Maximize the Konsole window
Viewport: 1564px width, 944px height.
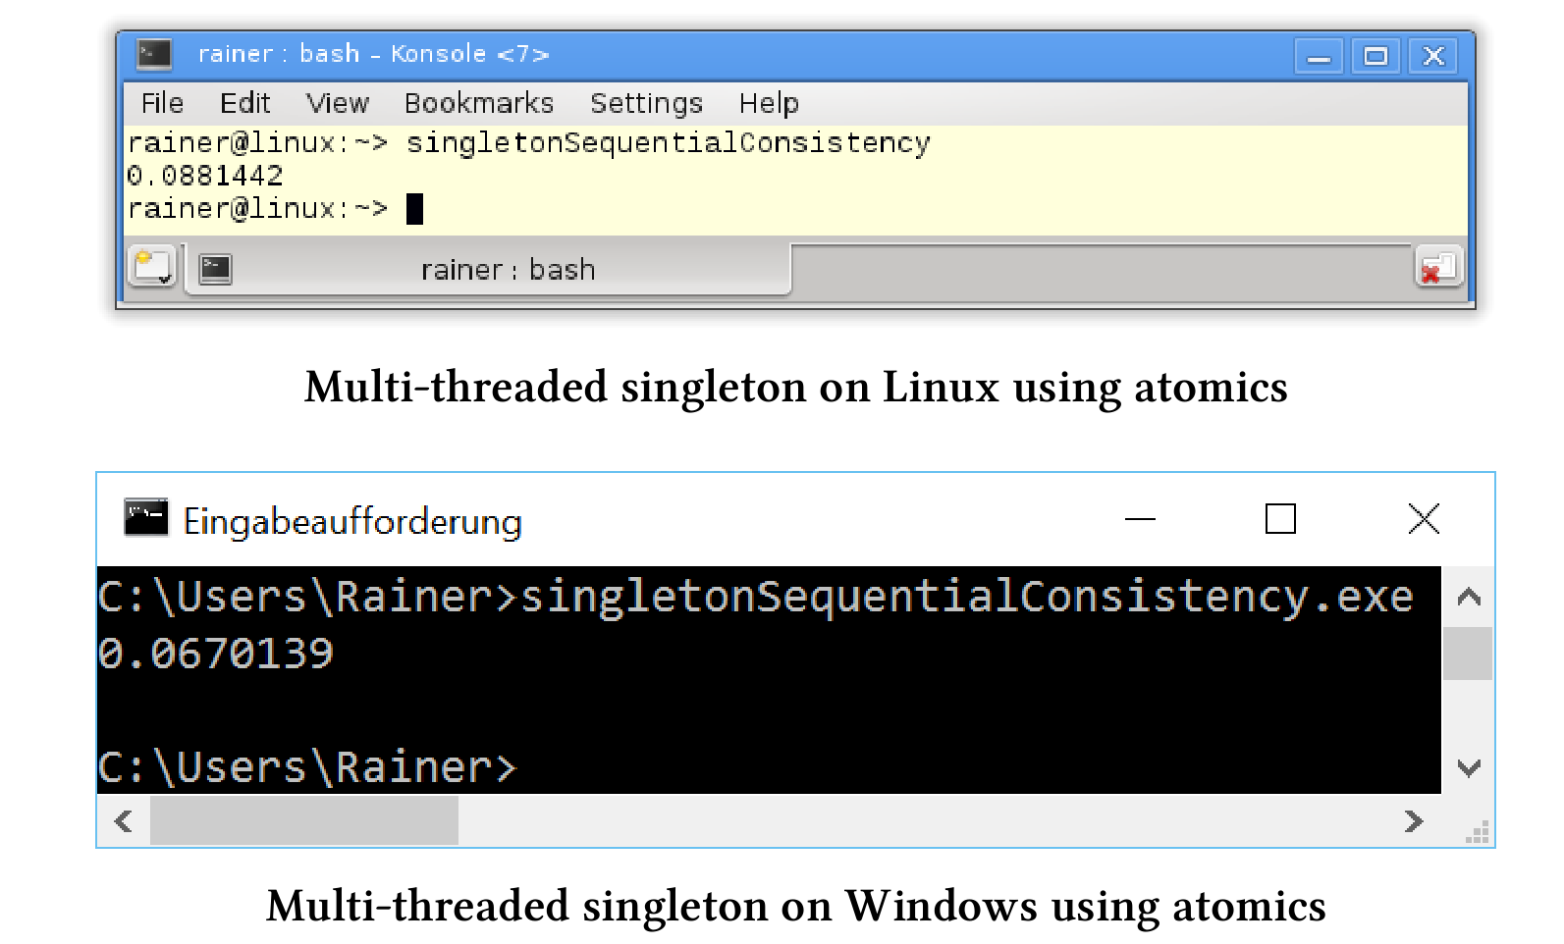(1375, 56)
